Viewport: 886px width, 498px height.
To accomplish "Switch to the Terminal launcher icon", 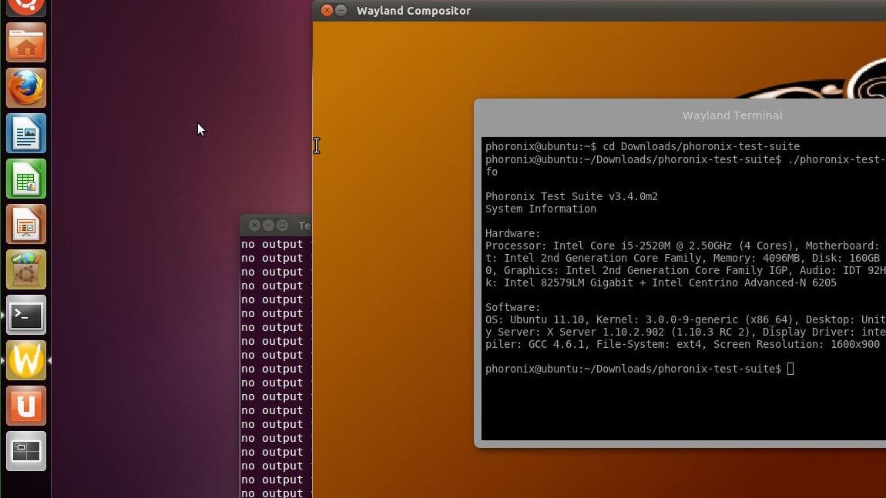I will [x=26, y=315].
